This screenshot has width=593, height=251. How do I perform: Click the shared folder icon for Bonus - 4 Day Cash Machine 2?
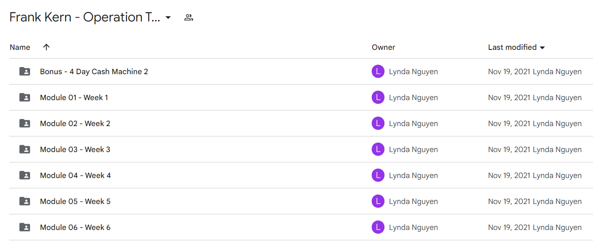(x=25, y=71)
